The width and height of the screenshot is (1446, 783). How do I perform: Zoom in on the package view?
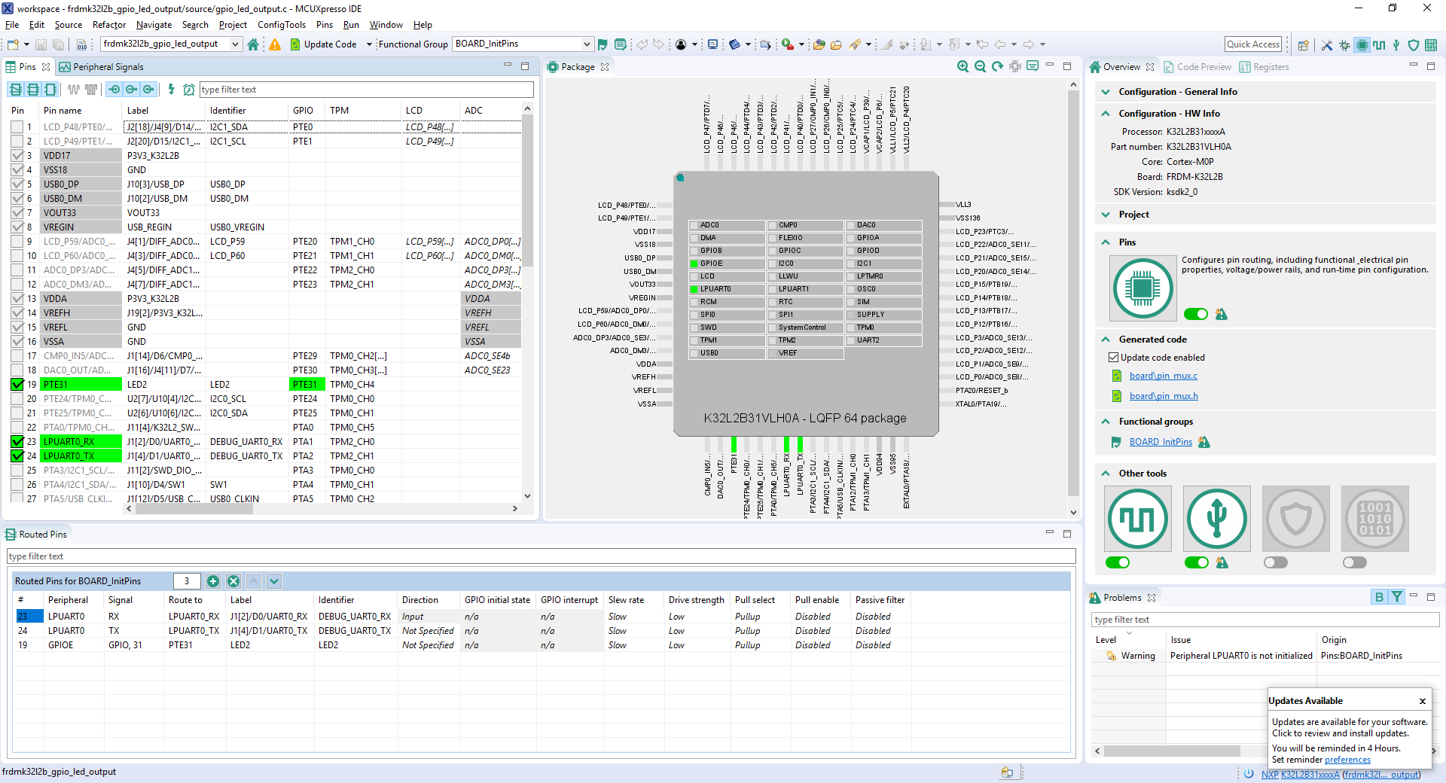(x=962, y=67)
